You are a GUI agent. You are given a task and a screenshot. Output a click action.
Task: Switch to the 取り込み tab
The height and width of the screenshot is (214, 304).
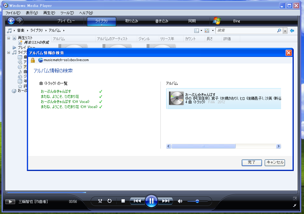point(131,21)
